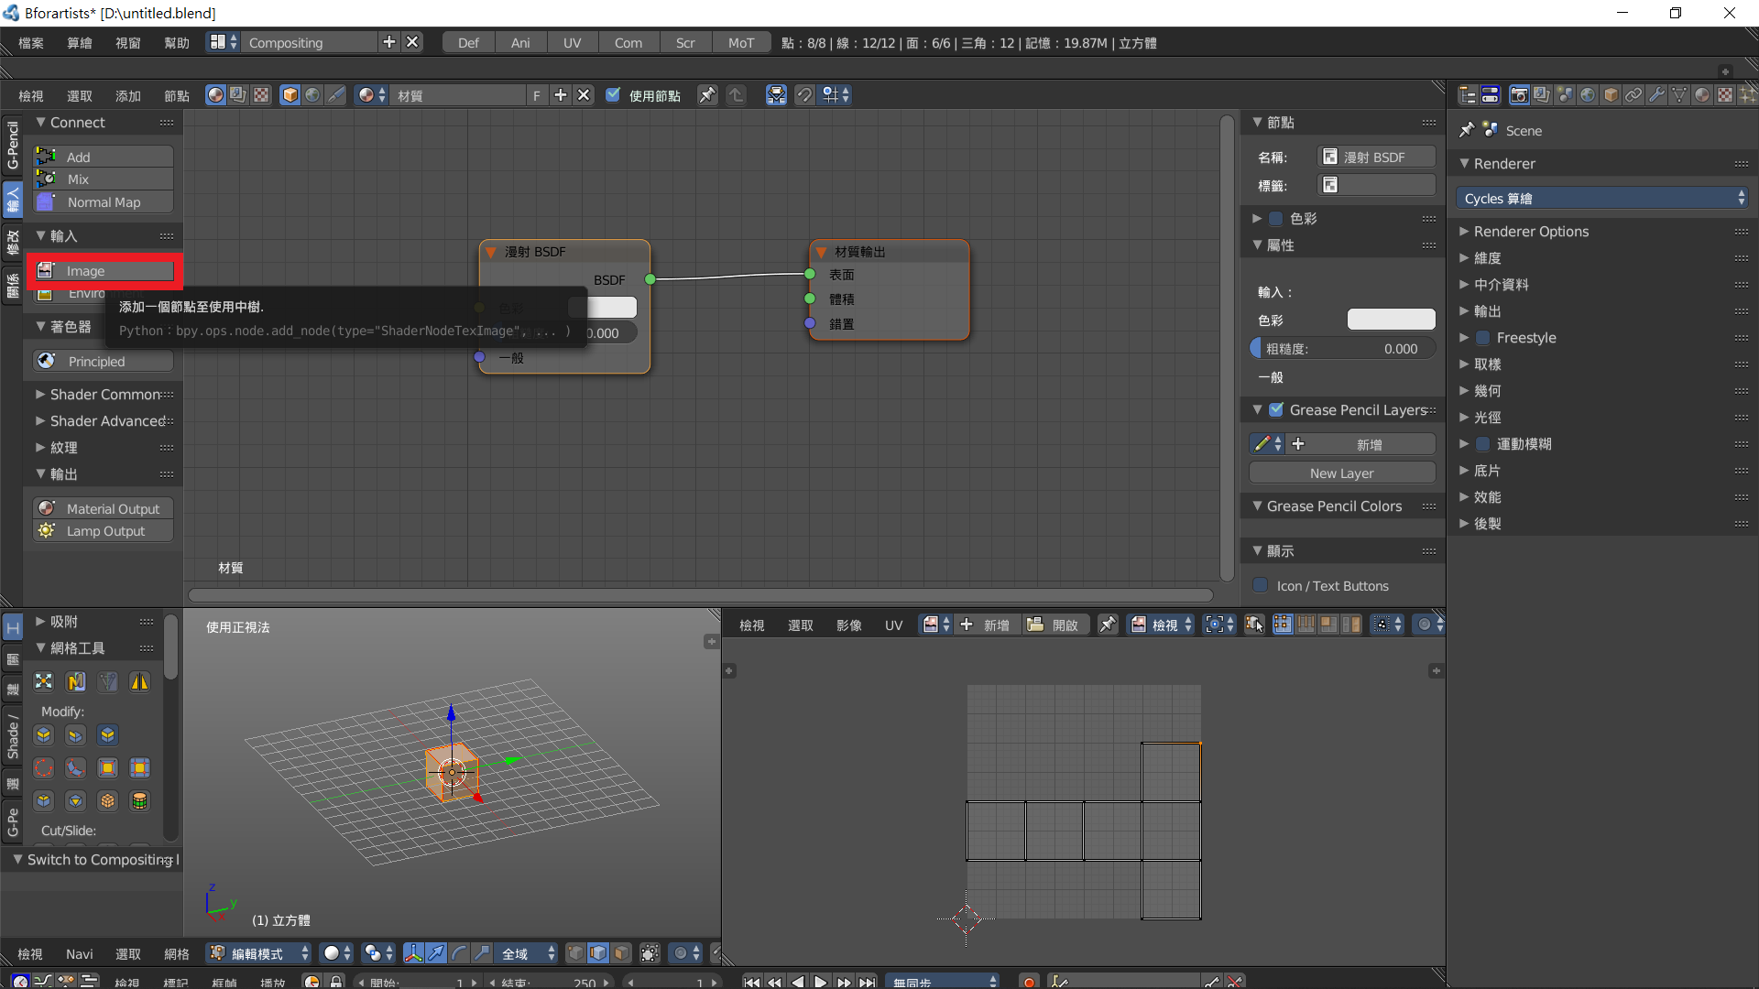Viewport: 1759px width, 989px height.
Task: Enable the Freestyle checkbox
Action: coord(1483,338)
